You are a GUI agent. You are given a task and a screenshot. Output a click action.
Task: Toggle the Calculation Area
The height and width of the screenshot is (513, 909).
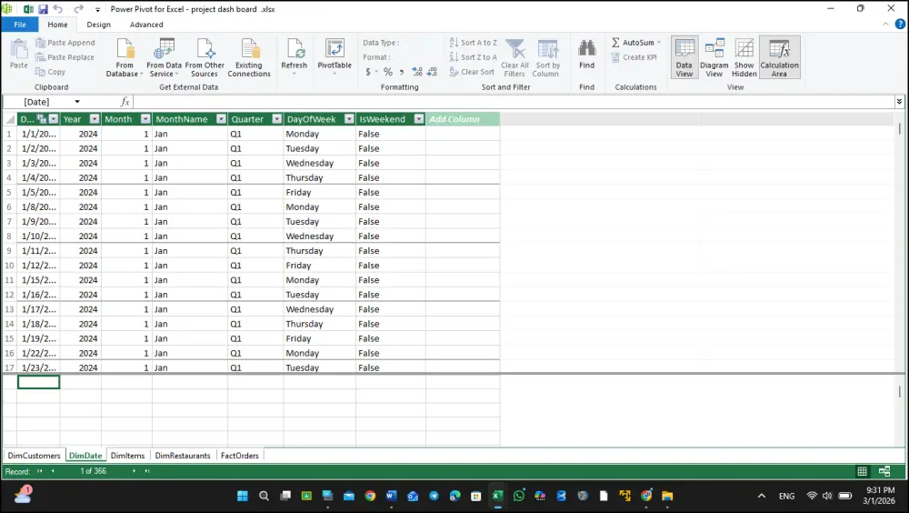coord(780,57)
